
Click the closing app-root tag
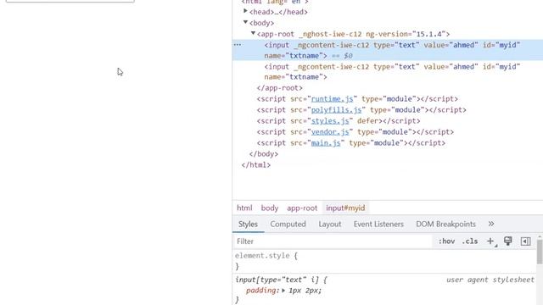pyautogui.click(x=279, y=88)
